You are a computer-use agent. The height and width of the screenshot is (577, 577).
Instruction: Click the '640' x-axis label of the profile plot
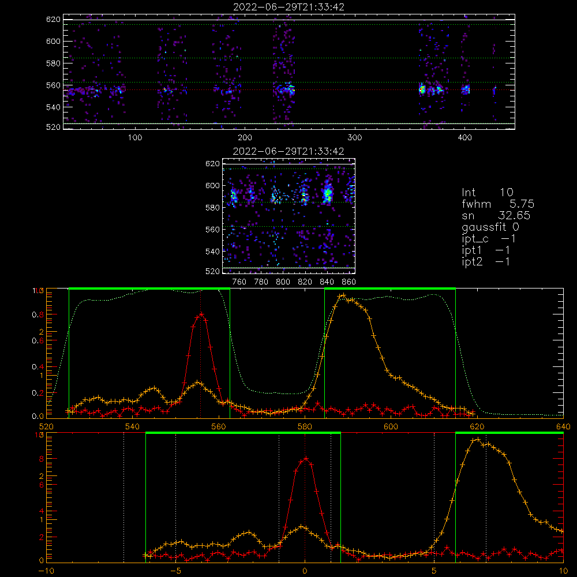coord(563,426)
